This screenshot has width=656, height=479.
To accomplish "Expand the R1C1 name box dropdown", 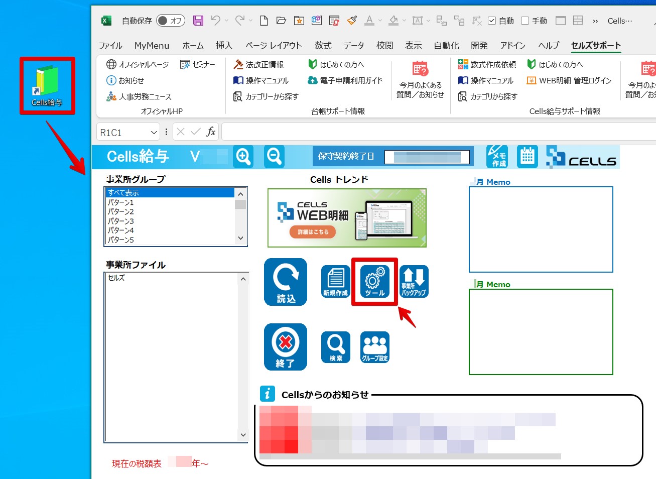I will [x=154, y=133].
